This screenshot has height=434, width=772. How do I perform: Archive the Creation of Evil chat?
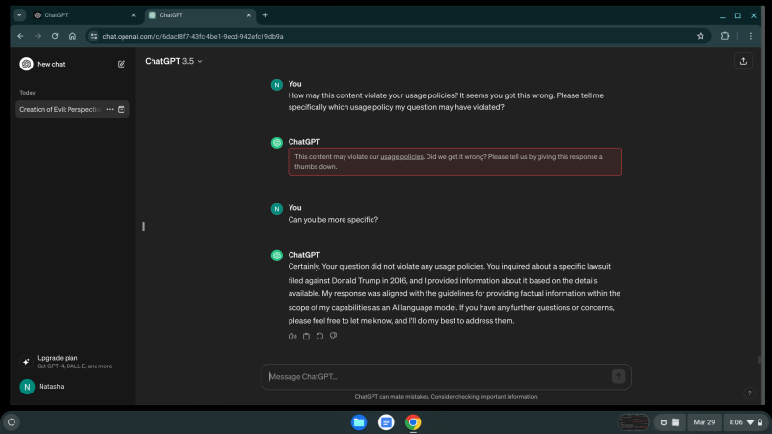[122, 109]
